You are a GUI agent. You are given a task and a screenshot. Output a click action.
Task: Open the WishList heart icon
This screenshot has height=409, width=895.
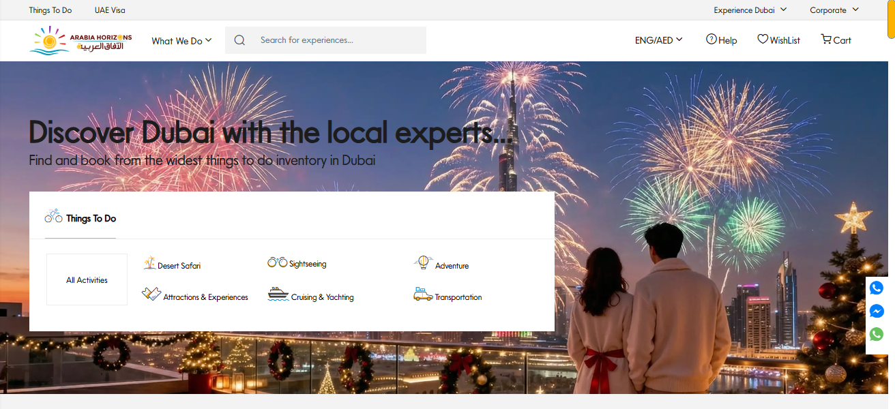[763, 40]
